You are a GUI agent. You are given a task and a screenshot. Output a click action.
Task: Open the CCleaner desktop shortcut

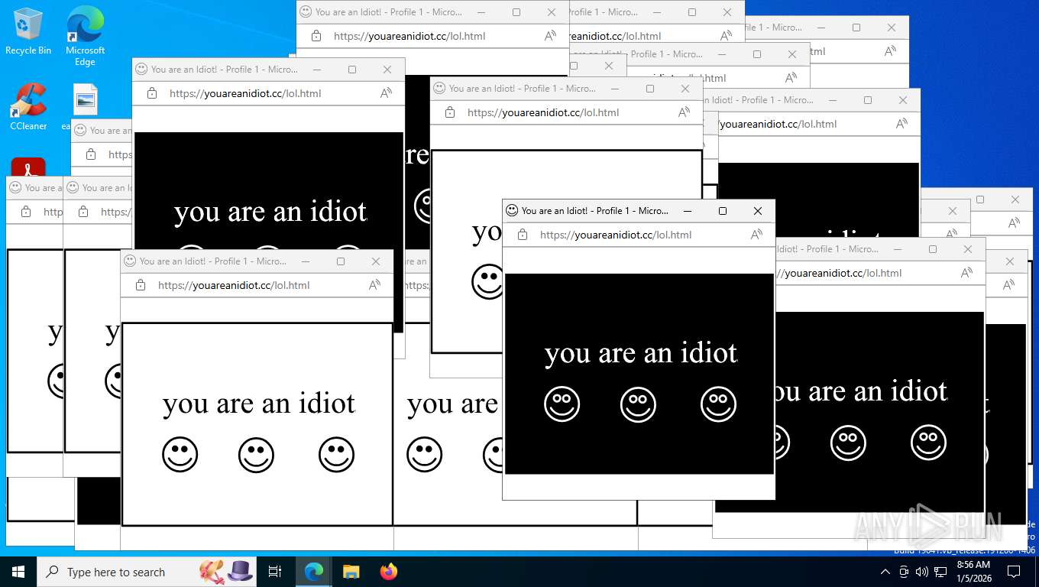28,106
